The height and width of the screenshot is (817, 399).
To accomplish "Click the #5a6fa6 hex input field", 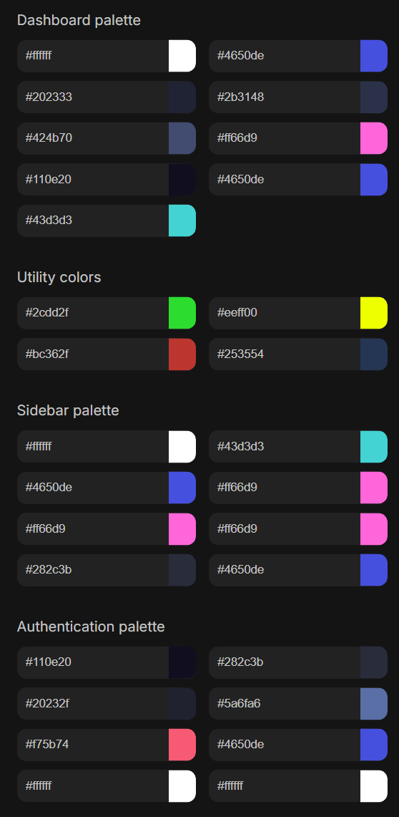I will (285, 703).
